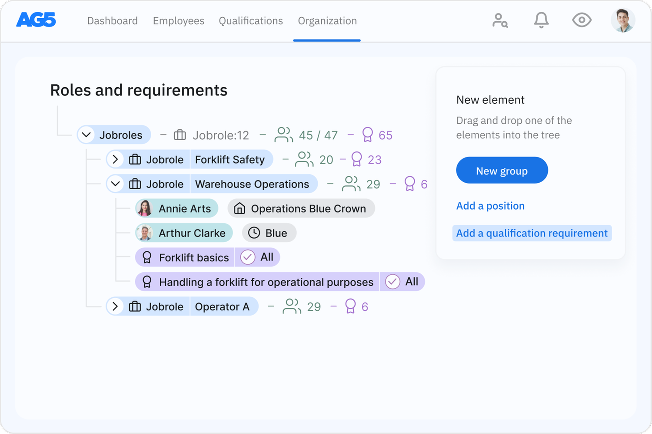Click the people icon on Warehouse Operations row
652x434 pixels.
pyautogui.click(x=351, y=184)
